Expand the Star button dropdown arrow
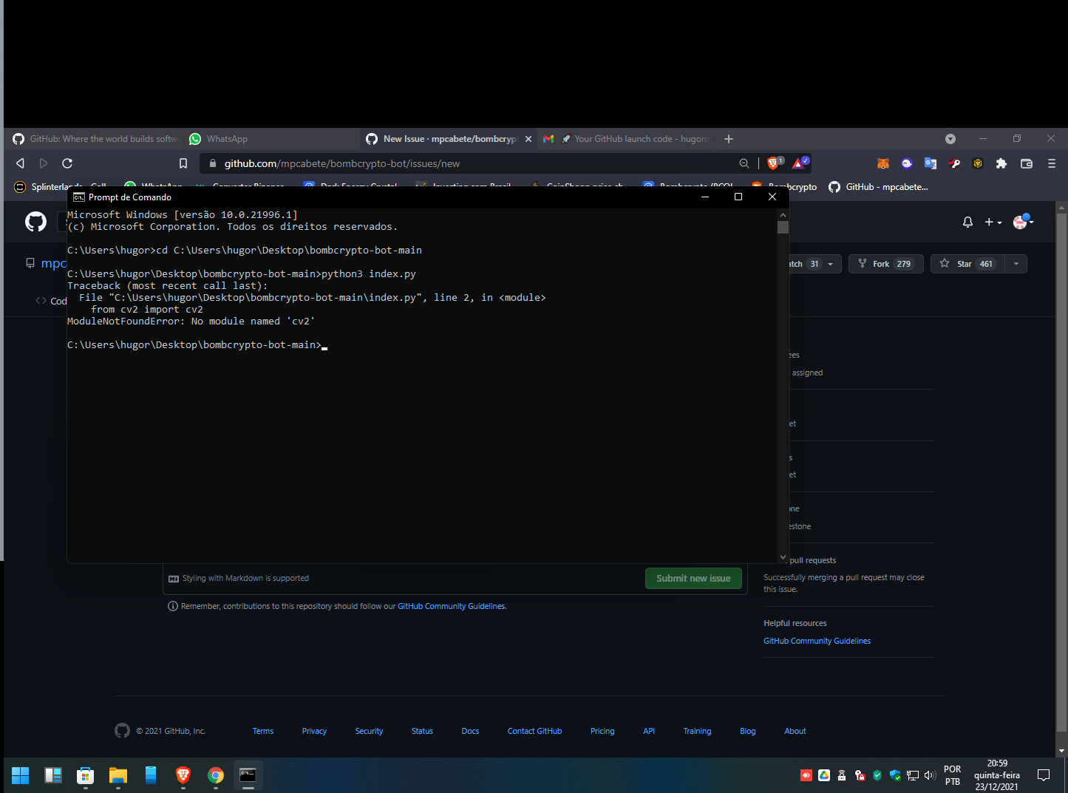The image size is (1068, 793). point(1016,263)
